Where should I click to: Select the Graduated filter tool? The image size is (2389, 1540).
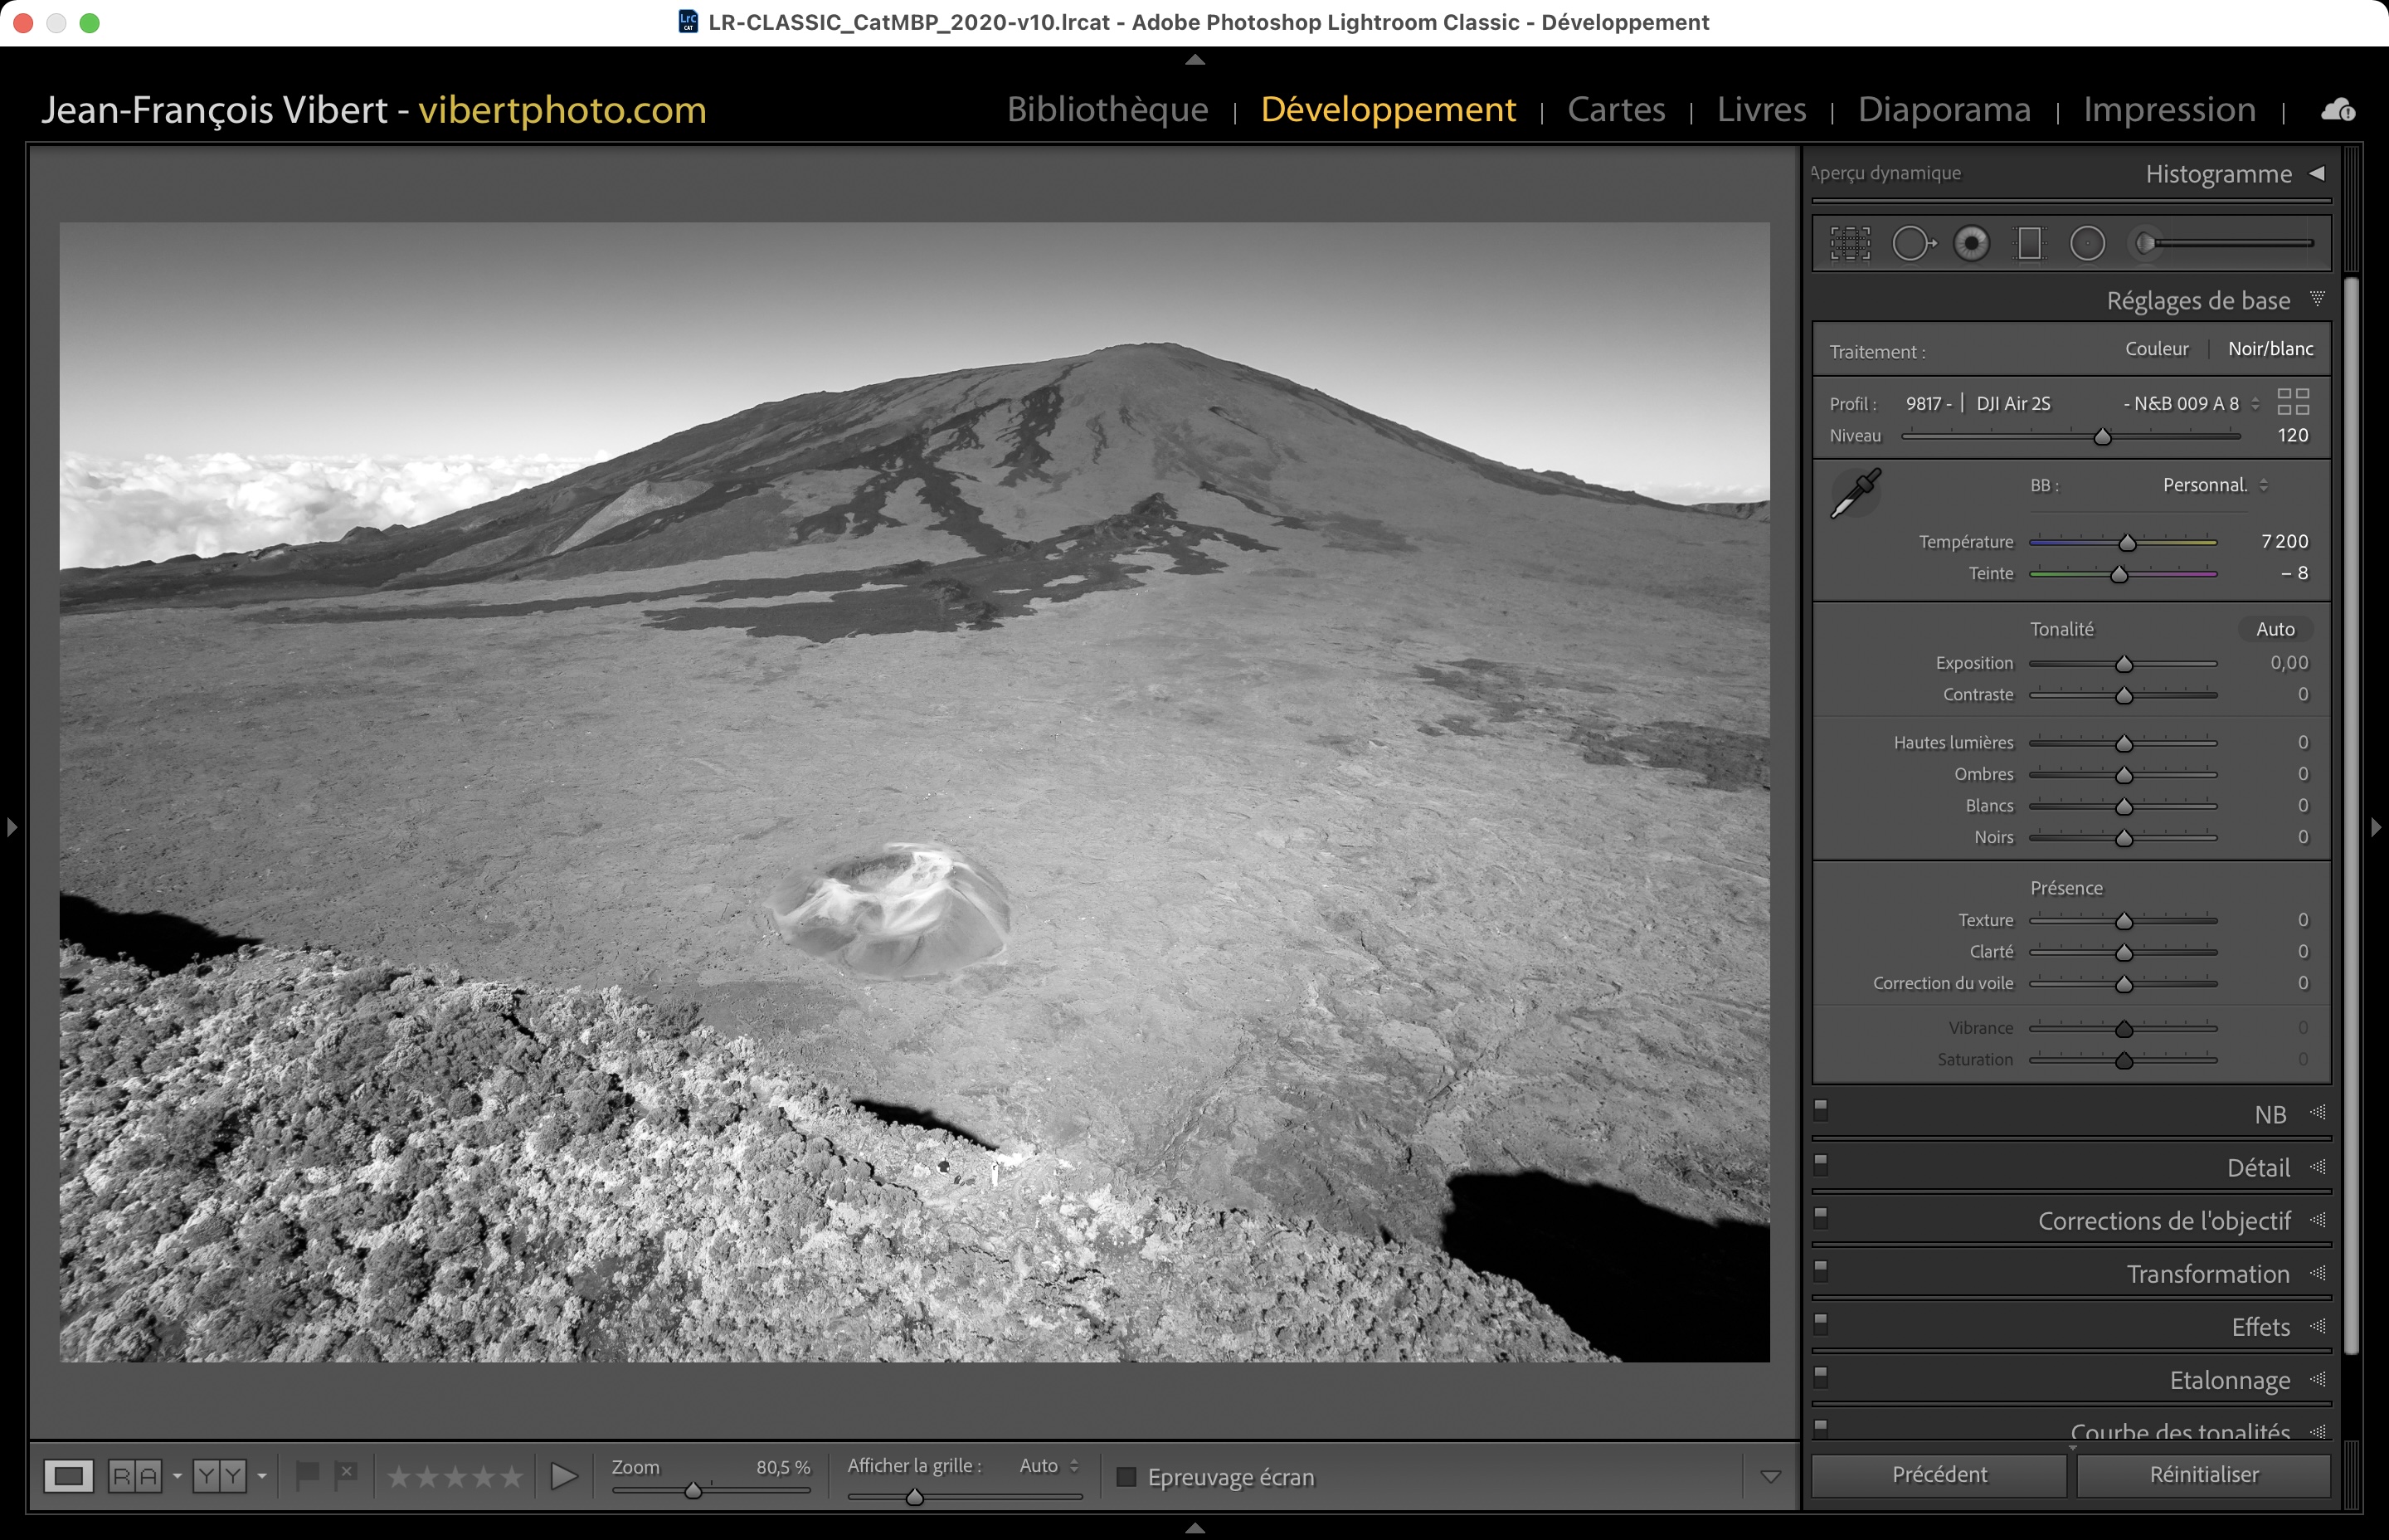[x=2029, y=243]
